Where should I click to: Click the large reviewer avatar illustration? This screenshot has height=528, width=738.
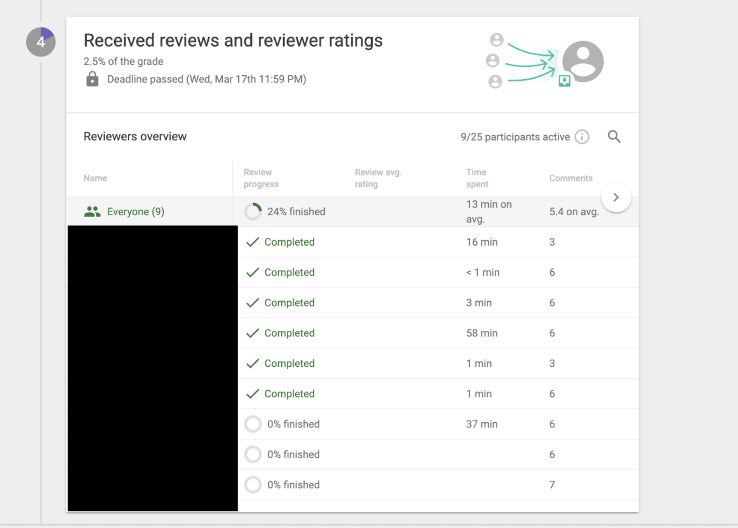(x=583, y=61)
